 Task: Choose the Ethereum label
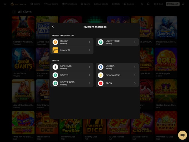(x=66, y=66)
